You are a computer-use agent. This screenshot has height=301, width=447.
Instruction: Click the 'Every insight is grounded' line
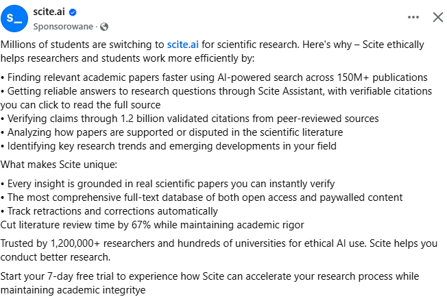pos(167,184)
